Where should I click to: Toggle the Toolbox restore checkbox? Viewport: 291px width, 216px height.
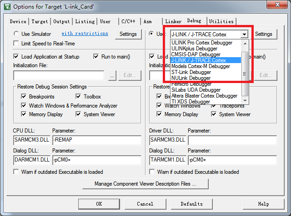[x=78, y=97]
